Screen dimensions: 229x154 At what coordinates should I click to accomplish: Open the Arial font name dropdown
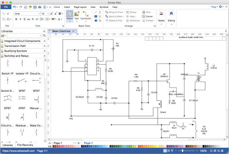[x=27, y=14]
